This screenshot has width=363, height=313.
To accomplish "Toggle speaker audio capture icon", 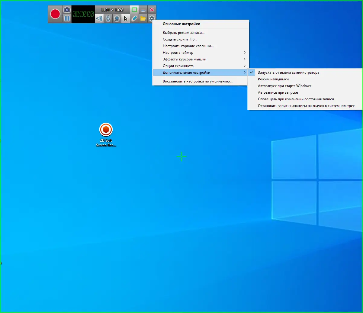I will pyautogui.click(x=99, y=18).
